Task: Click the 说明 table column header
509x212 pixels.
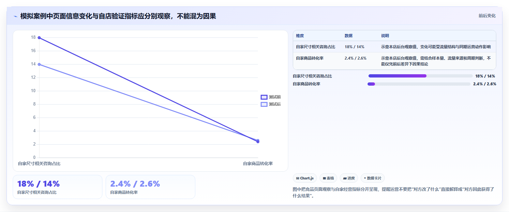Action: 385,36
